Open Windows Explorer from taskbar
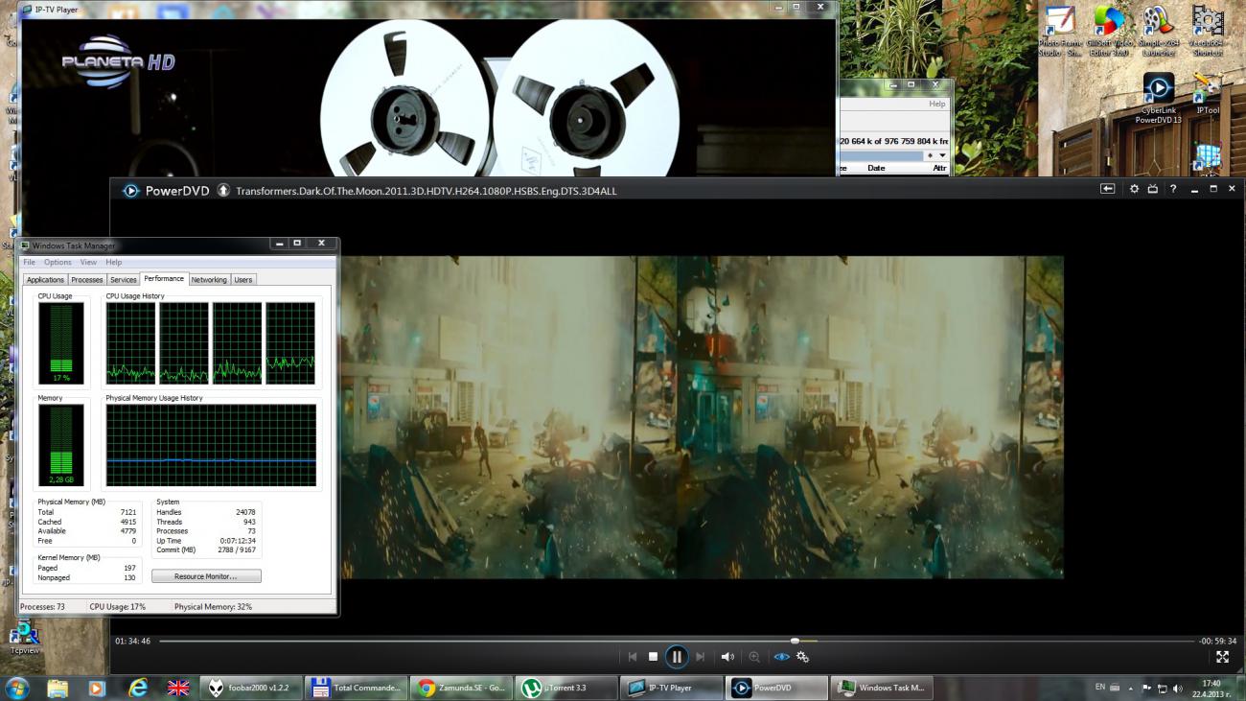This screenshot has width=1246, height=701. 58,688
